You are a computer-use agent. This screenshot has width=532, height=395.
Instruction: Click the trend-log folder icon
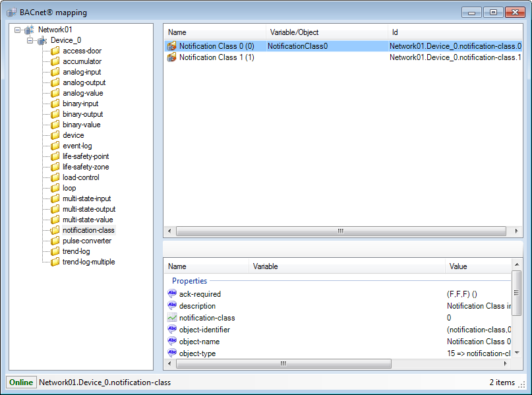pos(55,251)
